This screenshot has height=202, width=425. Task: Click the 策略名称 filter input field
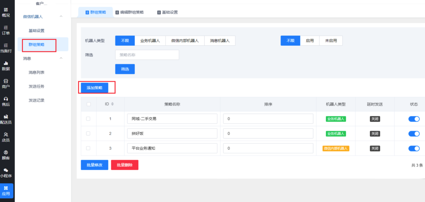[147, 55]
